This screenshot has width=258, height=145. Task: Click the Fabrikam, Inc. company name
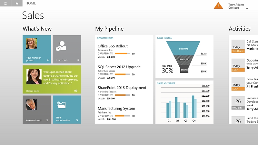point(104,112)
